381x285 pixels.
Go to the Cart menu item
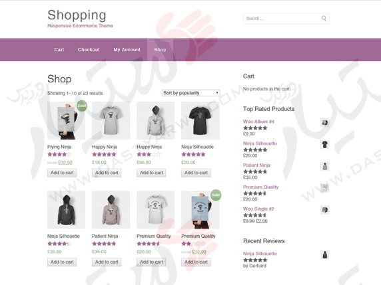point(59,50)
